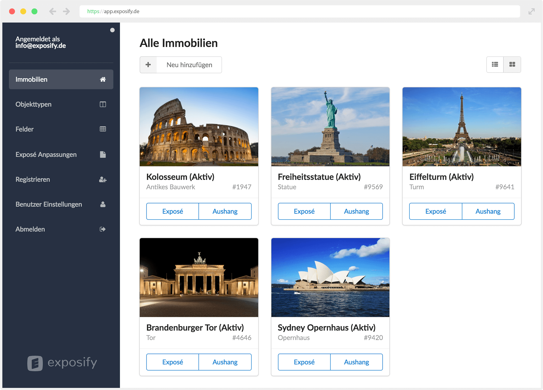The width and height of the screenshot is (543, 390).
Task: Click the home icon beside Immobilien
Action: click(103, 79)
